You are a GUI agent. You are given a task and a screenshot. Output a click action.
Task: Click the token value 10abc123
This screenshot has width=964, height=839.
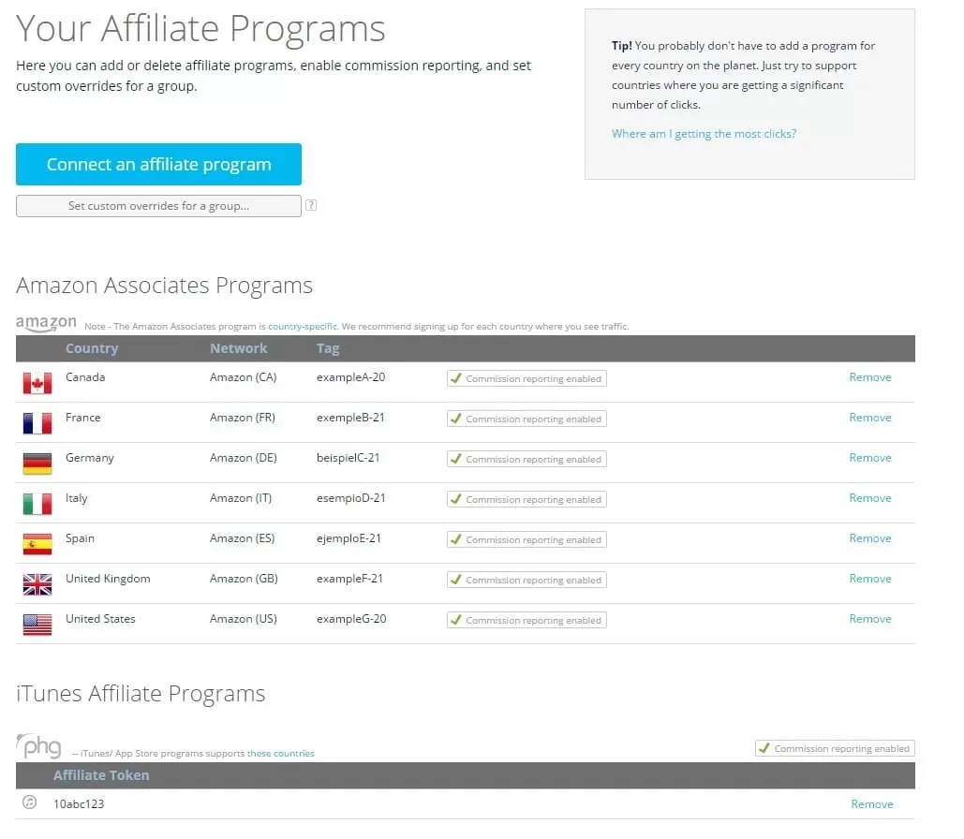click(x=79, y=804)
